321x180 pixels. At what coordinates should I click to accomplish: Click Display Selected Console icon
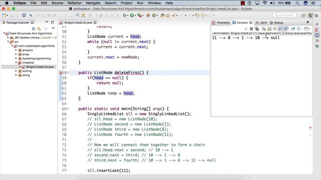pyautogui.click(x=299, y=29)
